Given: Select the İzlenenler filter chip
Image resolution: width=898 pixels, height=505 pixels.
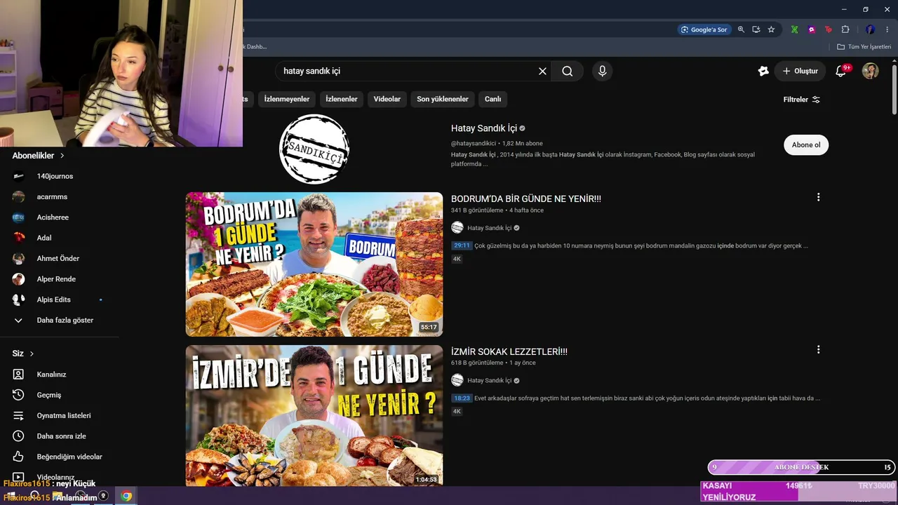Looking at the screenshot, I should coord(342,99).
